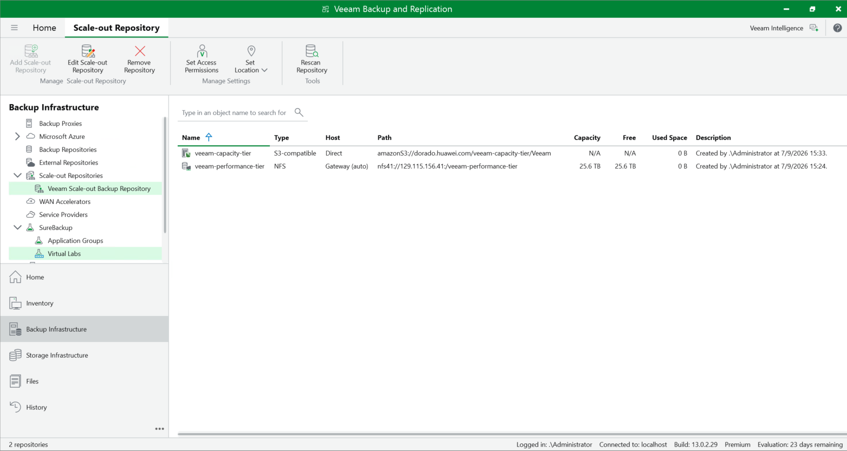
Task: Click the nfs41 veeam-performance-tier path cell
Action: (x=448, y=166)
